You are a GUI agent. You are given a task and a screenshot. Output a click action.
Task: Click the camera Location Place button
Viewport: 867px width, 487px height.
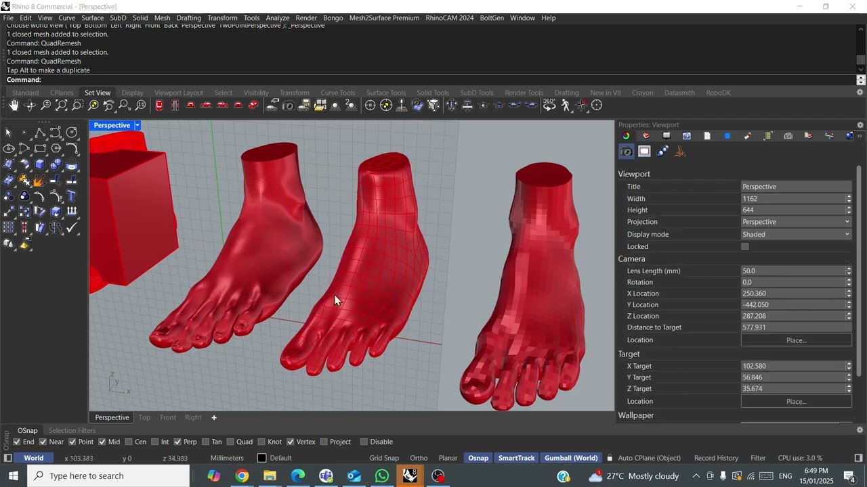click(797, 340)
